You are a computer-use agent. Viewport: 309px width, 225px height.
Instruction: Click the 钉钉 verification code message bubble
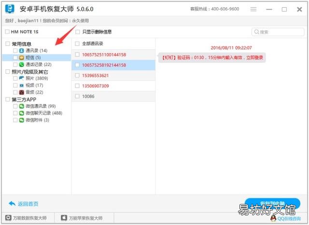tap(212, 58)
